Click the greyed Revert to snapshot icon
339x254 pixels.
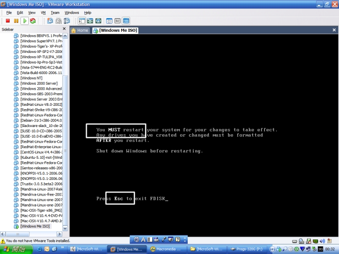pyautogui.click(x=58, y=21)
